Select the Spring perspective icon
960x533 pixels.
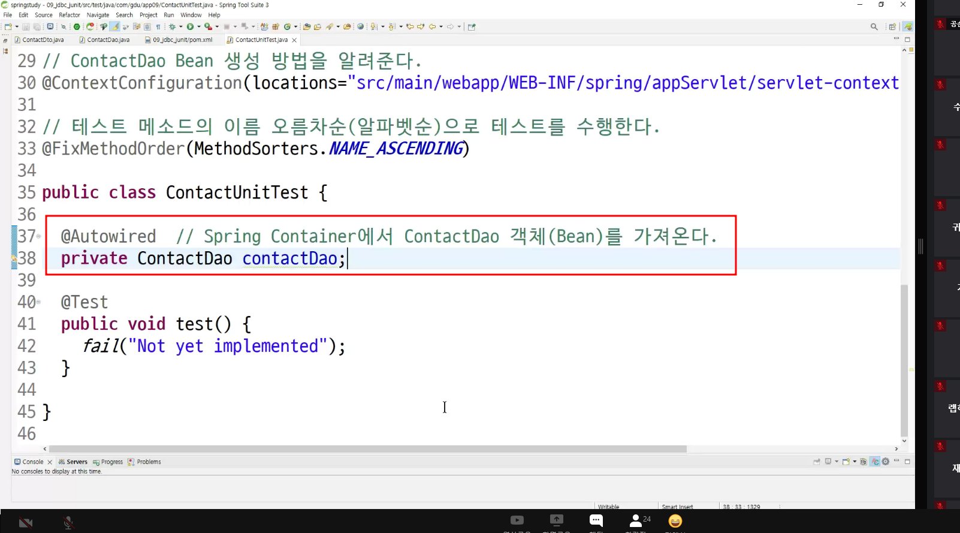(x=908, y=26)
